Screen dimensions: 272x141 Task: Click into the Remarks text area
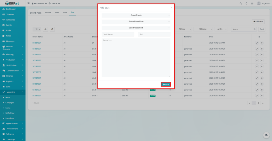(136, 57)
